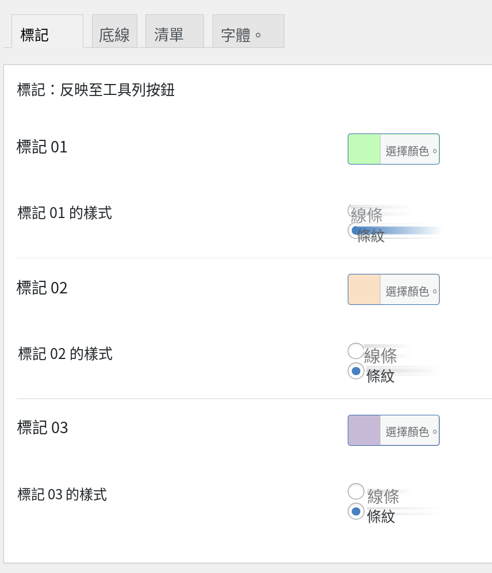Select 線條 radio button for 標記 02 style
Screen dimensions: 492x573
[356, 351]
